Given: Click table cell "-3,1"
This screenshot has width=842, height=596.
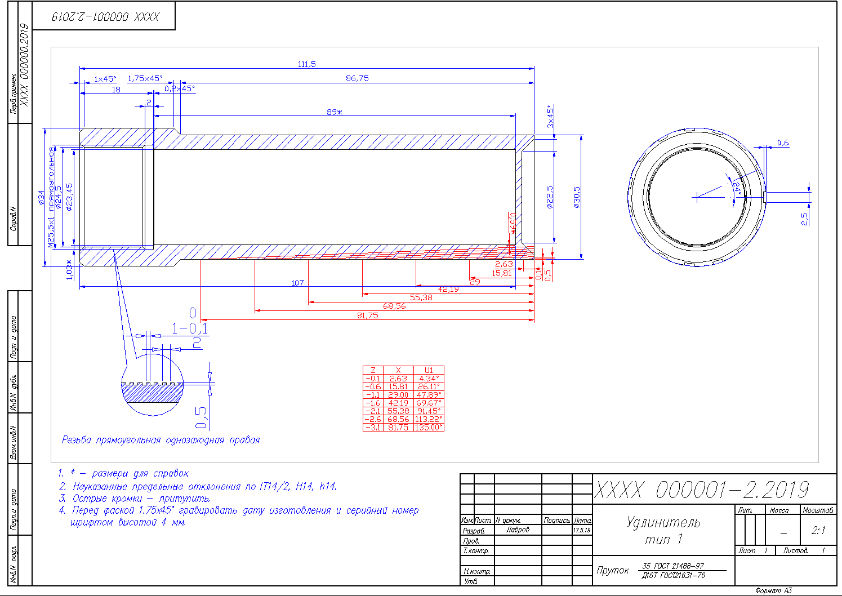Looking at the screenshot, I should coord(373,428).
